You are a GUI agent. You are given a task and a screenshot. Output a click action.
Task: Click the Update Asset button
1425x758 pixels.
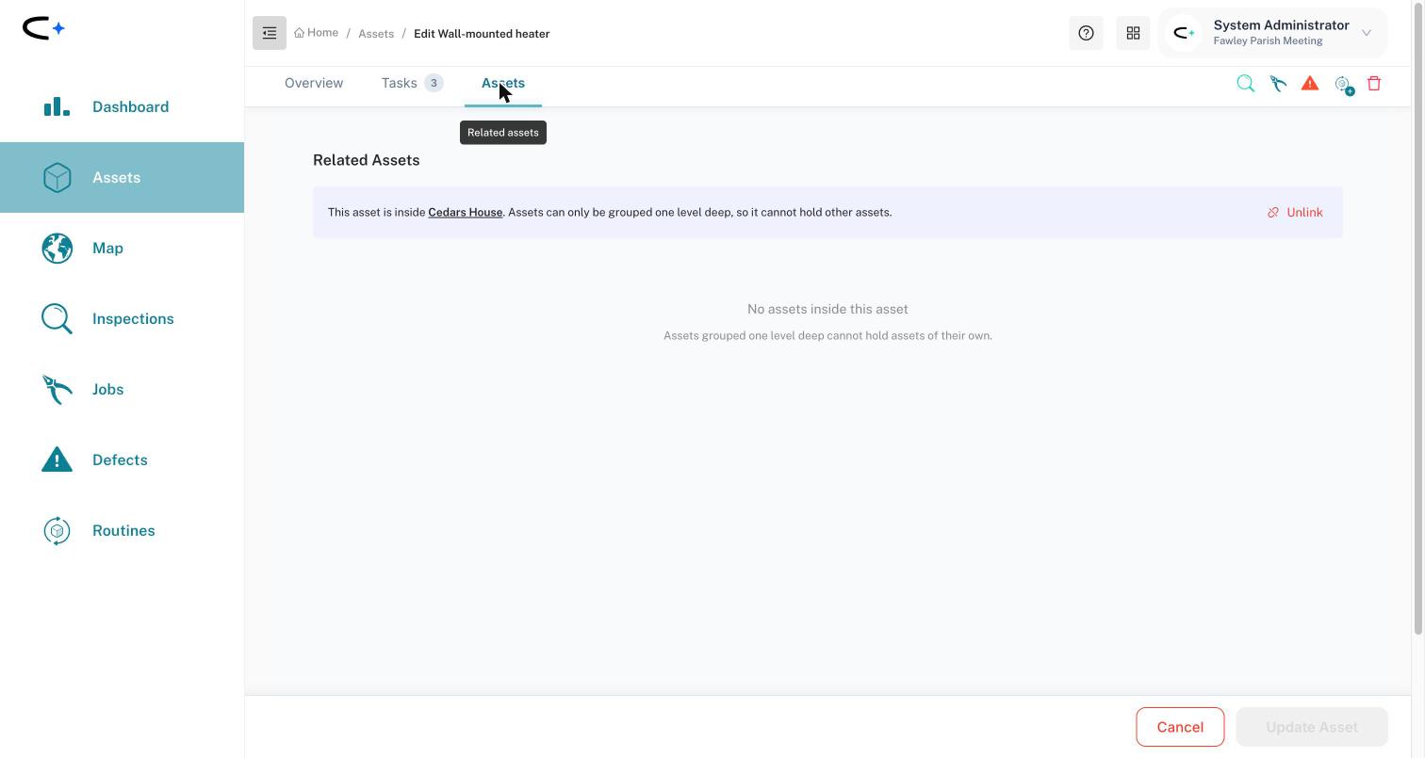(1312, 727)
